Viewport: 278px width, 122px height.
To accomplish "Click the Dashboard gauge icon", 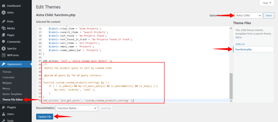I will 3,6.
